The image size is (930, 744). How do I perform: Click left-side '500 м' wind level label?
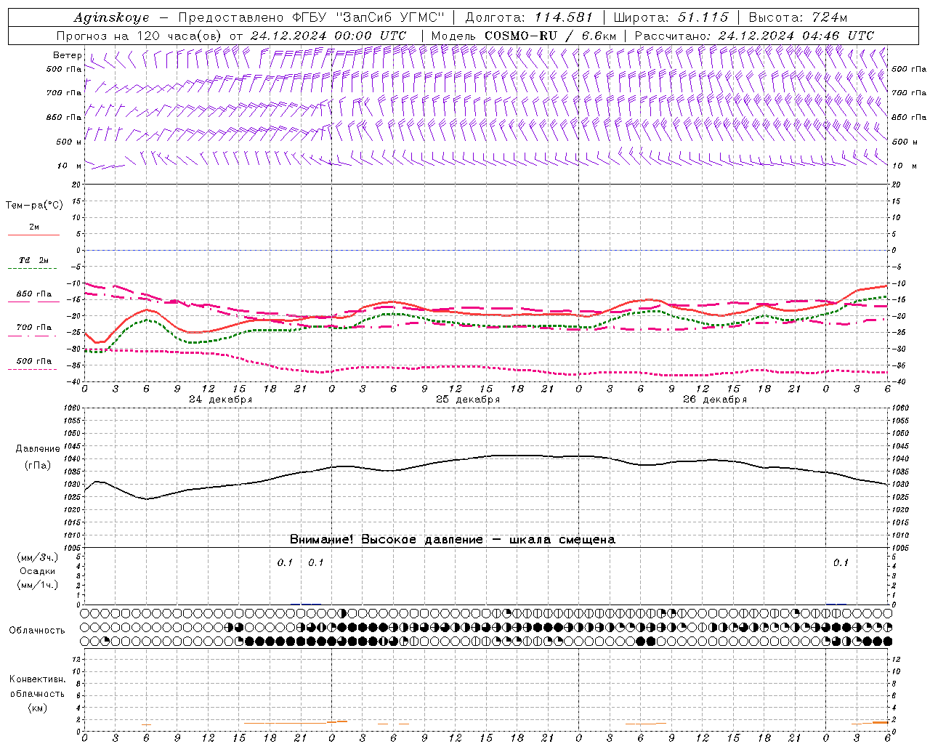tap(69, 142)
